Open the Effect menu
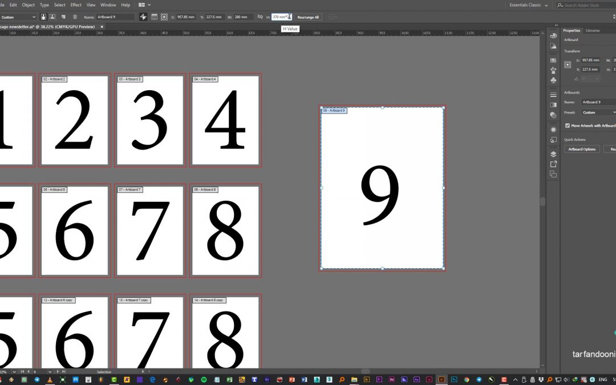Image resolution: width=616 pixels, height=385 pixels. pos(75,5)
